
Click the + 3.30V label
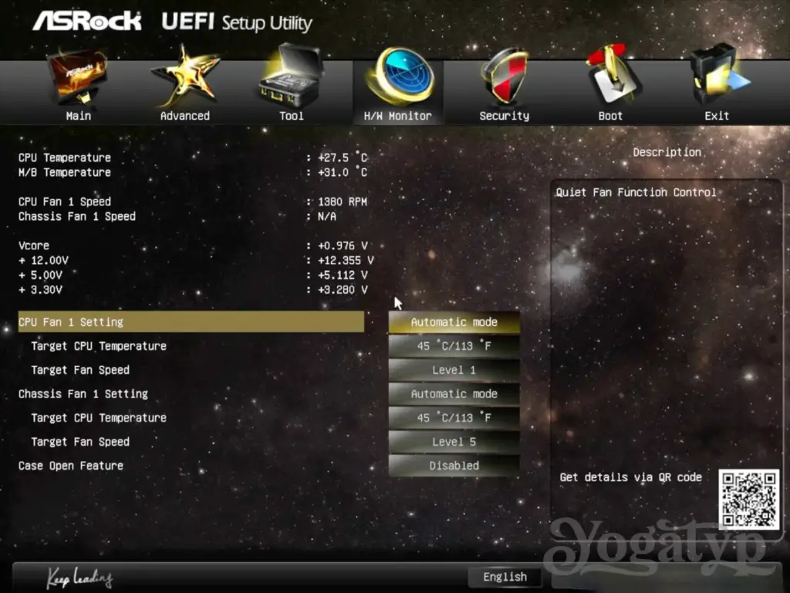point(40,290)
